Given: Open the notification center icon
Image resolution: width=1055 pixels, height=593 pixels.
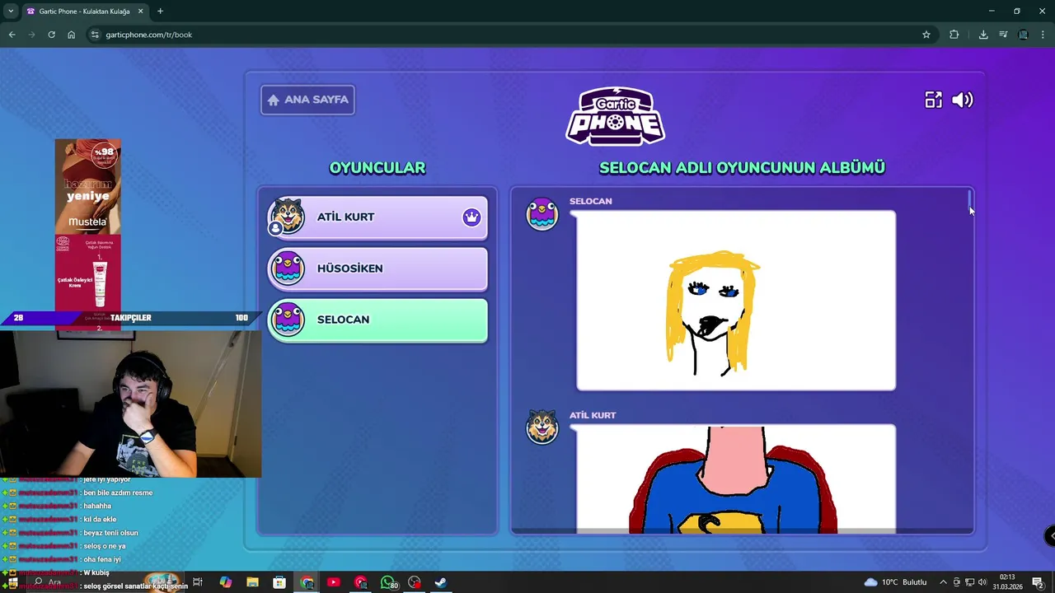Looking at the screenshot, I should (1038, 582).
